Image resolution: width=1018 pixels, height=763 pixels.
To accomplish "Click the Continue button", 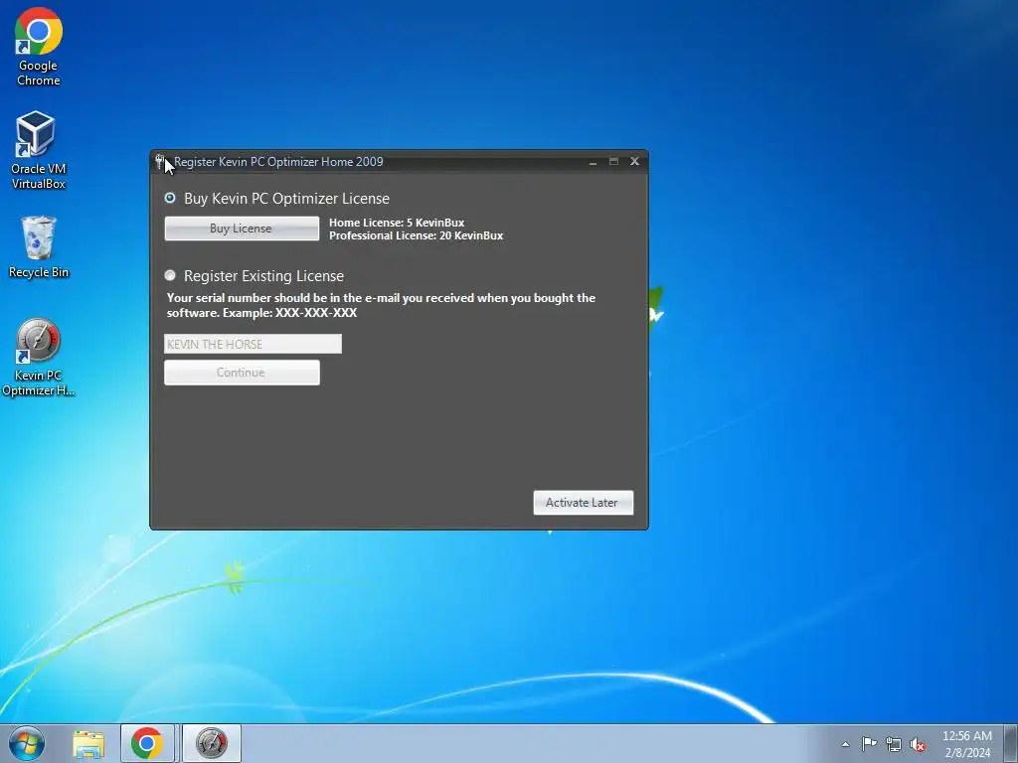I will [242, 373].
